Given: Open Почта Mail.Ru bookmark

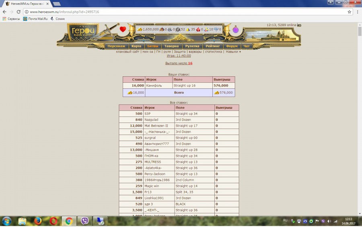Looking at the screenshot, I should coord(36,18).
